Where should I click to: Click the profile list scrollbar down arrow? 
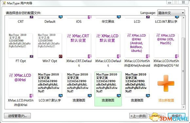183,107
